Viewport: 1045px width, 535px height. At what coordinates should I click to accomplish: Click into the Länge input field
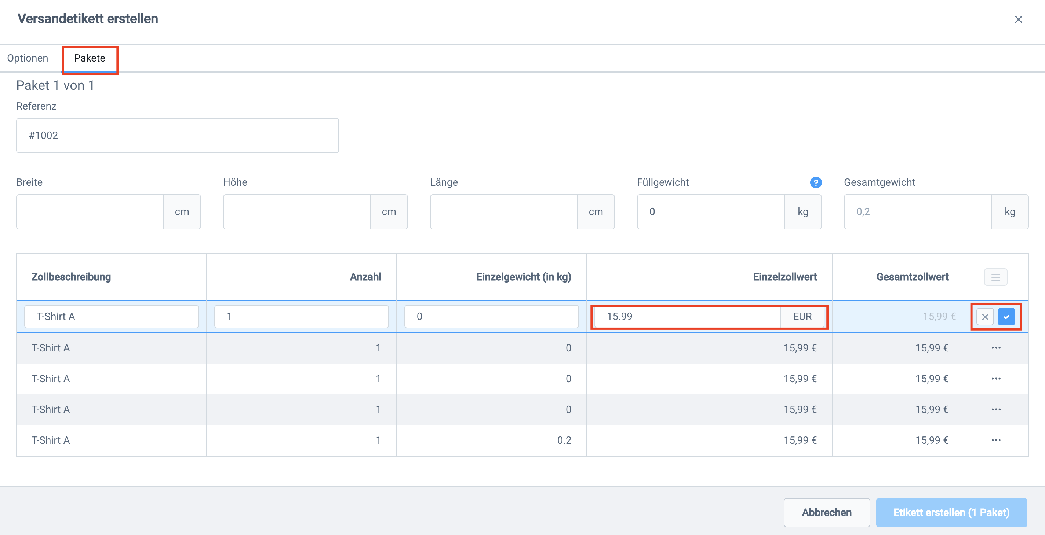pos(504,212)
